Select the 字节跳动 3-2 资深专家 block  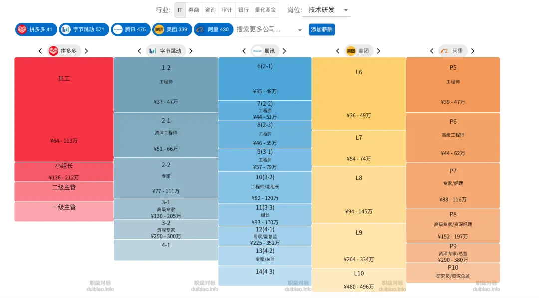pyautogui.click(x=166, y=229)
